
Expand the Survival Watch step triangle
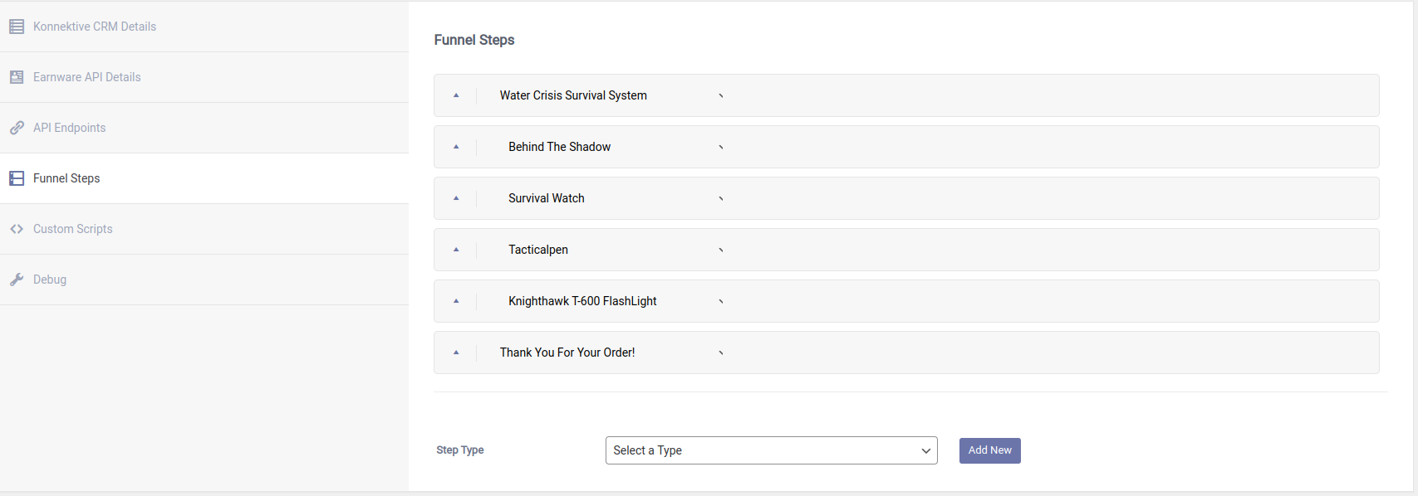pos(456,198)
